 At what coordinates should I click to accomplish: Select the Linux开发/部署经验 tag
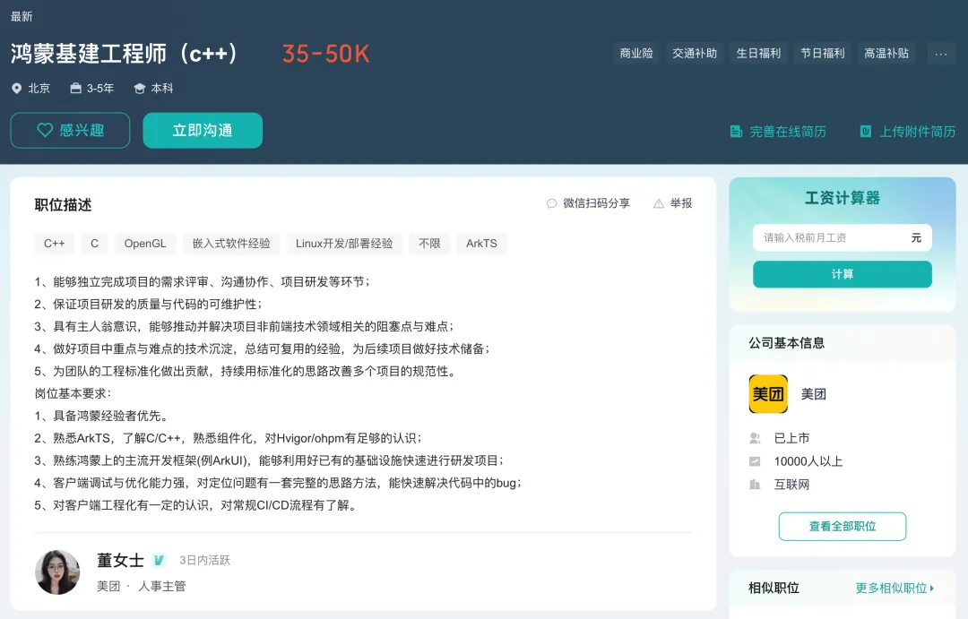[x=344, y=244]
